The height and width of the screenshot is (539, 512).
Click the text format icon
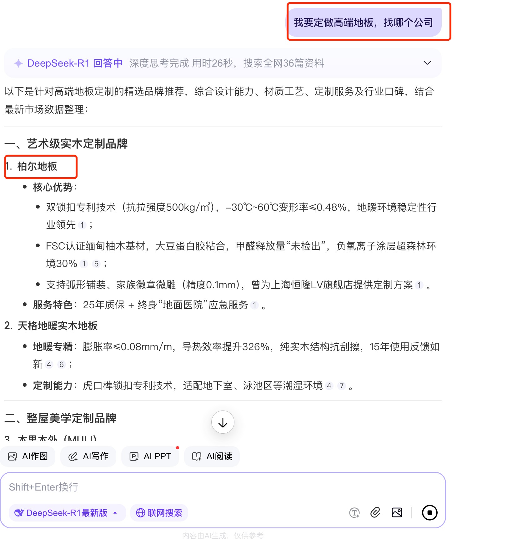[354, 513]
